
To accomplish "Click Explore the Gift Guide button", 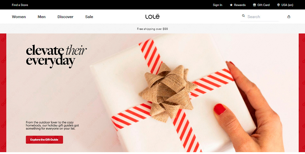I will click(44, 140).
